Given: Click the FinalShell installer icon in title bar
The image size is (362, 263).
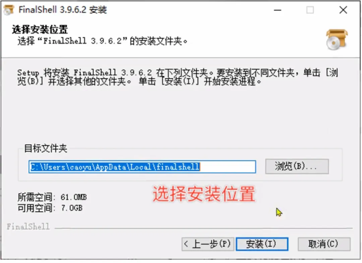Looking at the screenshot, I should [x=9, y=10].
